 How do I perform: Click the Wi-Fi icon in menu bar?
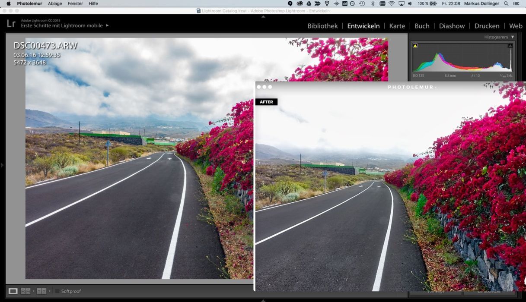tap(392, 3)
